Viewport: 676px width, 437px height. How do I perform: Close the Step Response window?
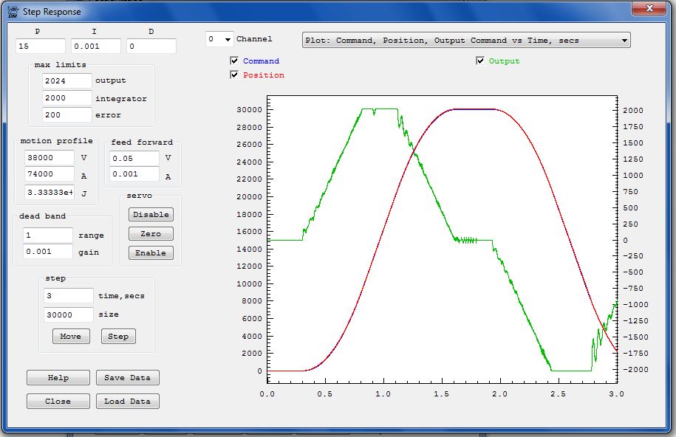tap(650, 9)
